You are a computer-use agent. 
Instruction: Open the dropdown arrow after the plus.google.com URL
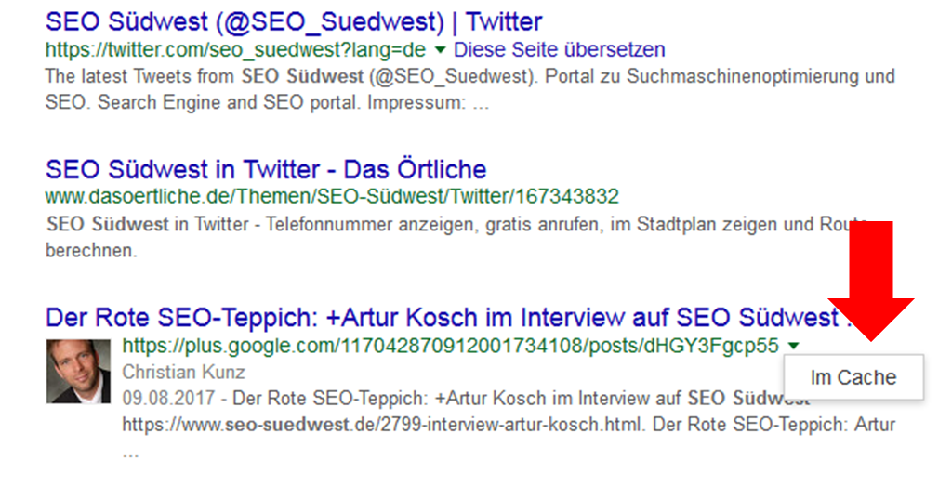click(x=792, y=346)
